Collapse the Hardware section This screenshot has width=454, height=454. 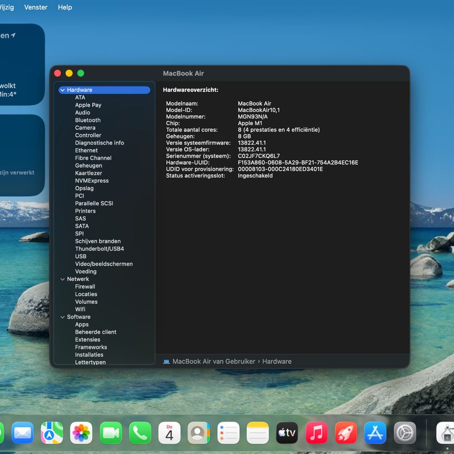coord(62,90)
